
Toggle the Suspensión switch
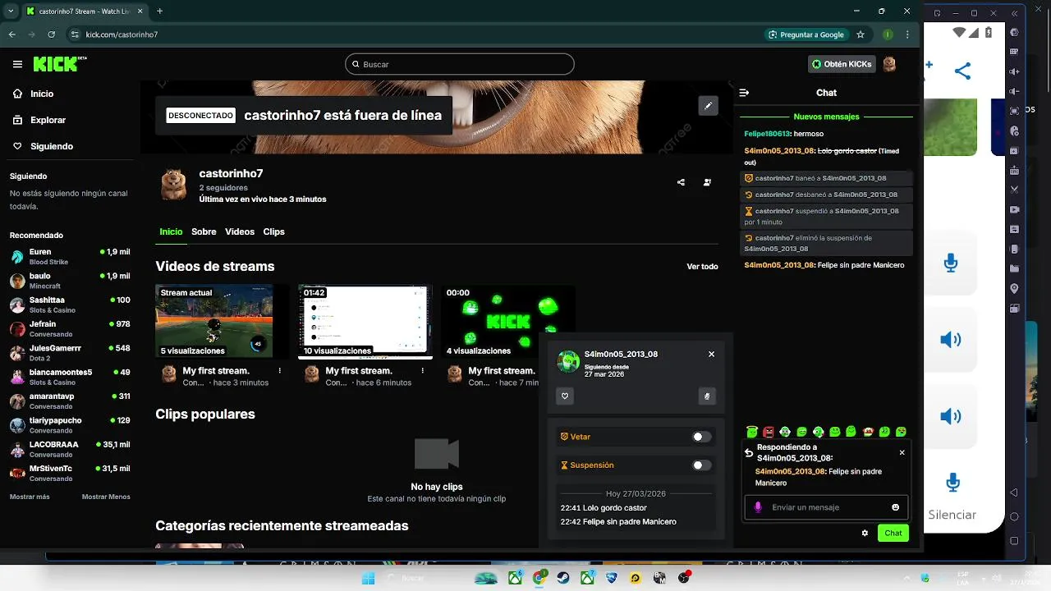[x=701, y=465]
